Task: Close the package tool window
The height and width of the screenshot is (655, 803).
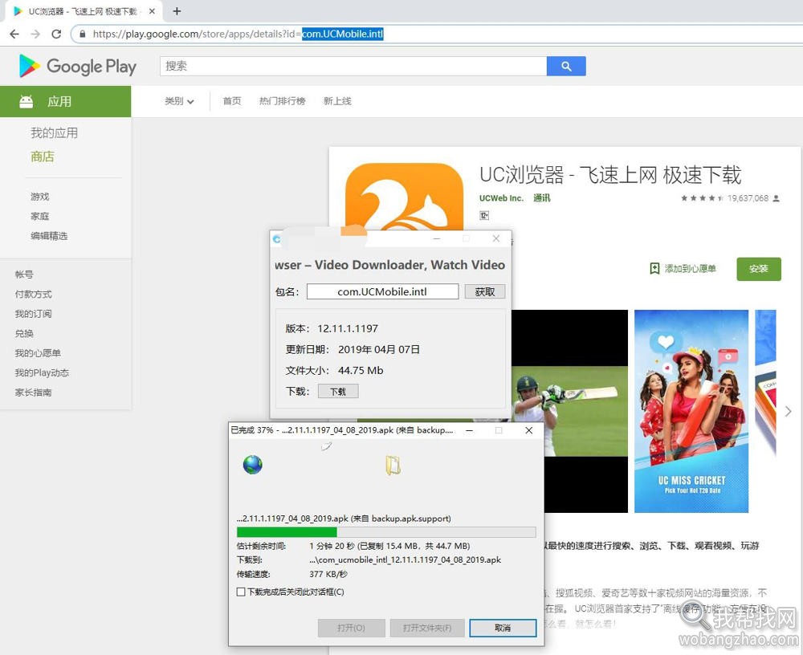Action: (495, 238)
